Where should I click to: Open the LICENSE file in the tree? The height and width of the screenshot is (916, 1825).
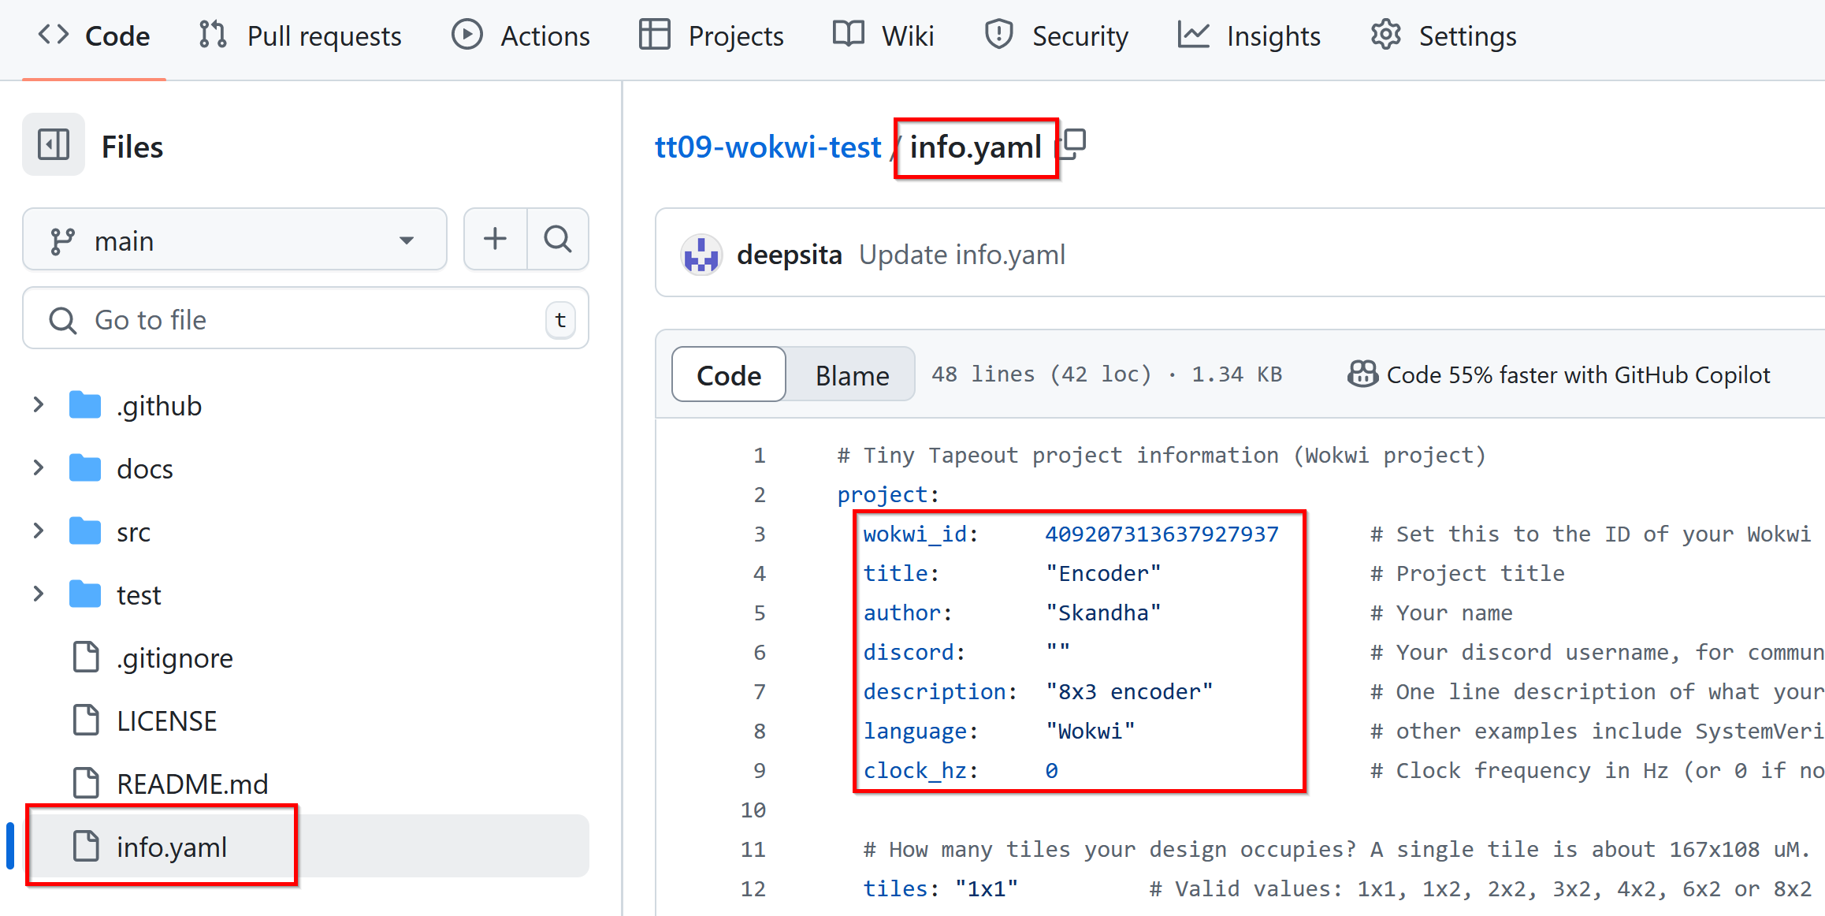coord(166,721)
